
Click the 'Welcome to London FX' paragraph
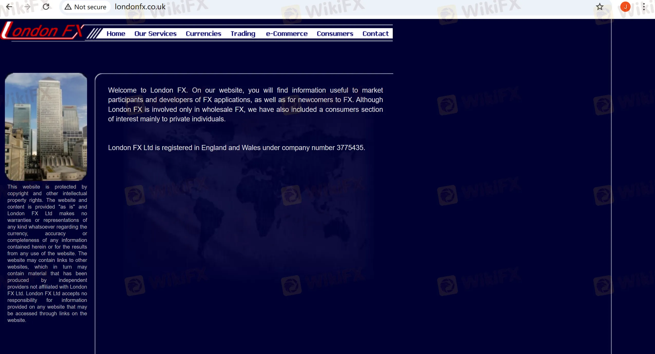245,105
